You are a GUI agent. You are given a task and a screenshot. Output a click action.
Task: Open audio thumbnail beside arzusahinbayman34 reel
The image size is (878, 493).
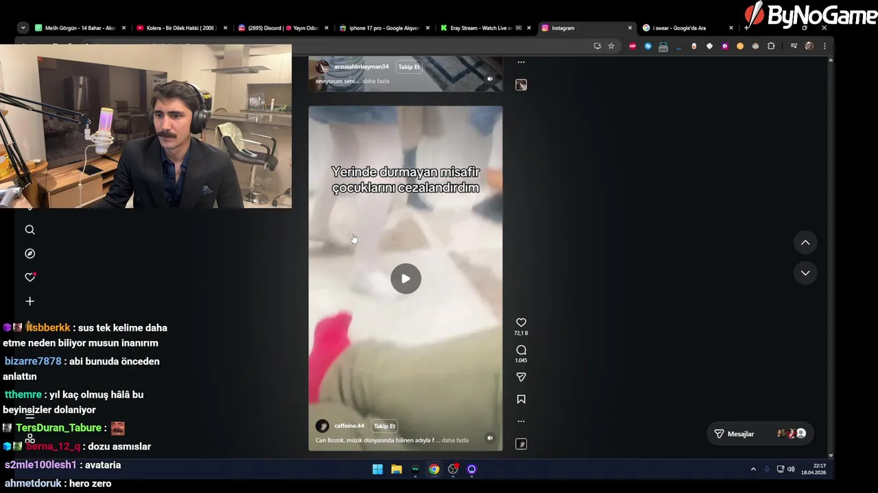pos(521,85)
